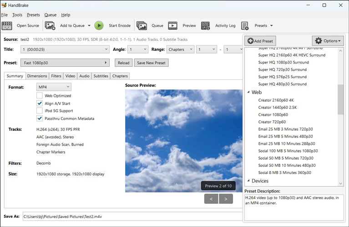Switch to the Chapters tab
This screenshot has height=227, width=349.
120,76
